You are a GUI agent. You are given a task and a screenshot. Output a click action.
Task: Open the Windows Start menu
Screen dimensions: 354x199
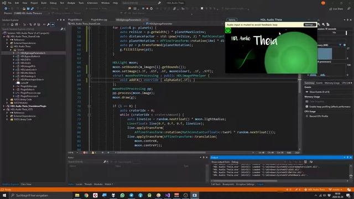(x=4, y=195)
